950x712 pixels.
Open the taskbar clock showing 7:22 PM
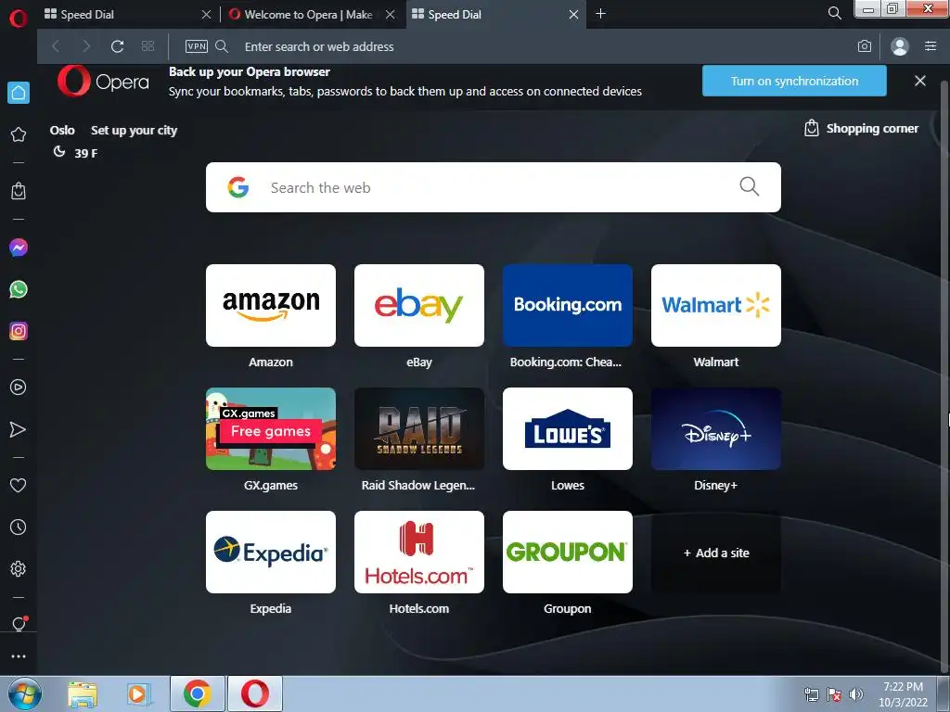point(903,694)
